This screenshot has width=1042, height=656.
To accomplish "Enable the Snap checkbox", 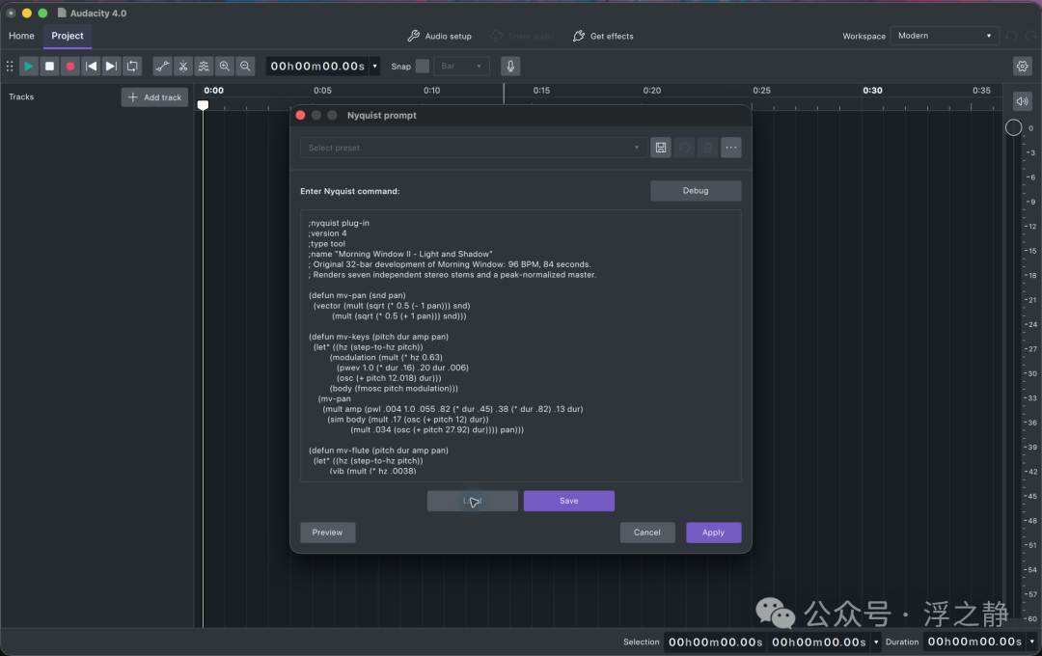I will (x=422, y=67).
